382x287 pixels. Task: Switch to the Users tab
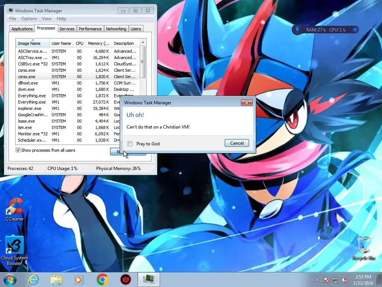136,28
